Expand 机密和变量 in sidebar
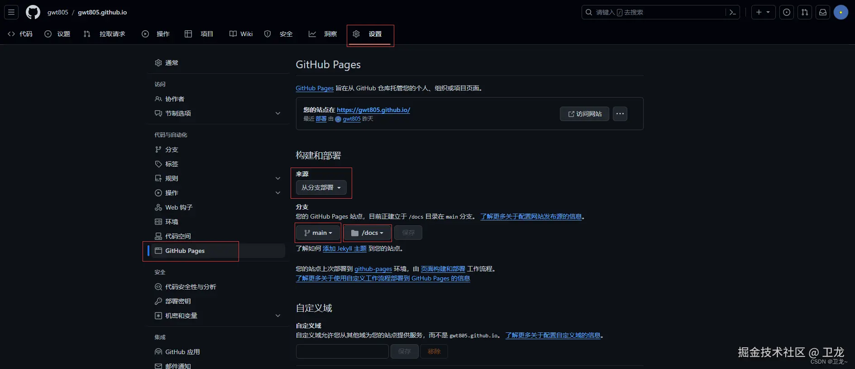Viewport: 855px width, 369px height. [219, 316]
